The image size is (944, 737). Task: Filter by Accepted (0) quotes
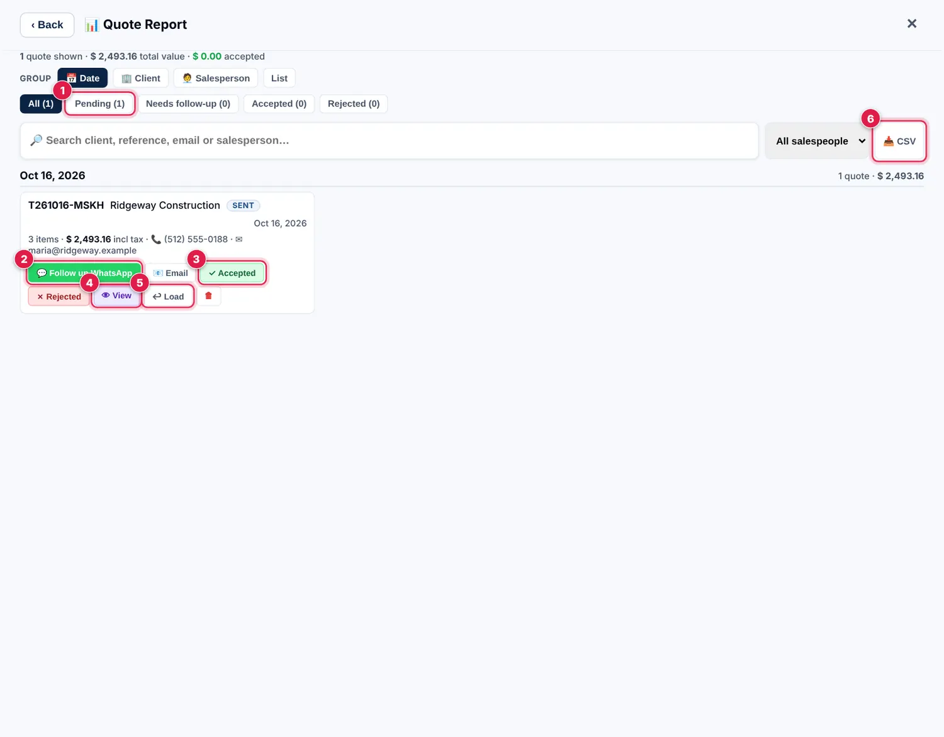click(279, 104)
